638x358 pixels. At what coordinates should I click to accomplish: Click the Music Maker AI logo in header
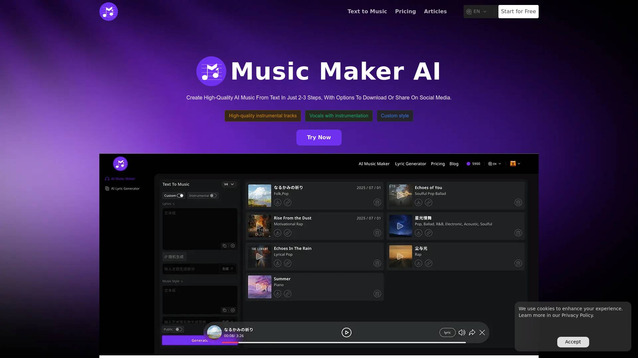(109, 12)
